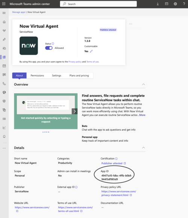The height and width of the screenshot is (218, 188).
Task: Open the privacy-statement.html URL
Action: 119,193
